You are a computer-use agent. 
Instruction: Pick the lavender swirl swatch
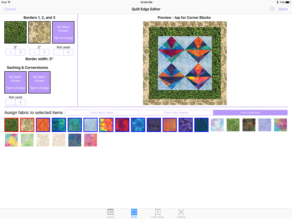click(x=265, y=125)
